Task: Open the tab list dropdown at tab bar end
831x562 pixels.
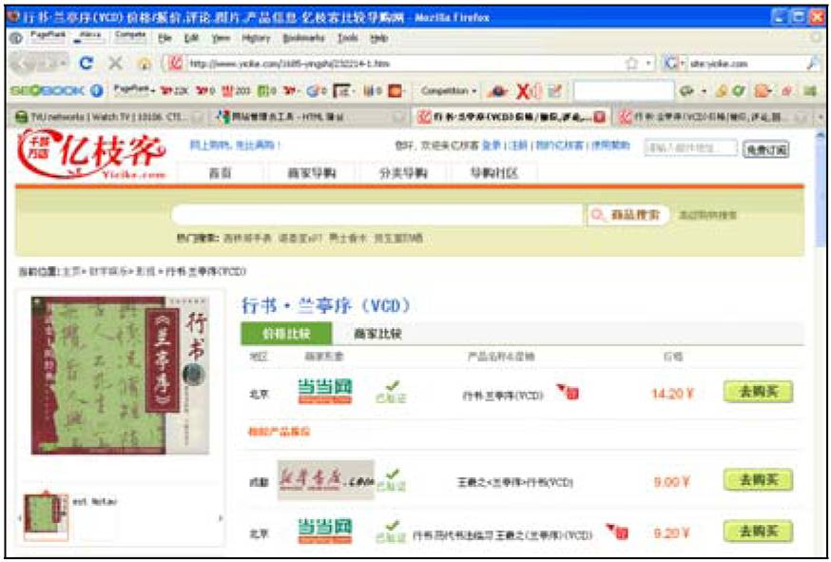Action: [821, 117]
